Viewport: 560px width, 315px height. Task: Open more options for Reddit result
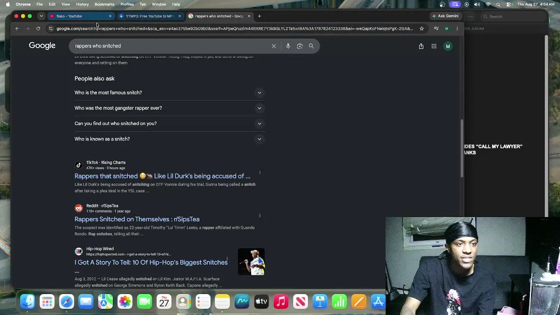260,216
